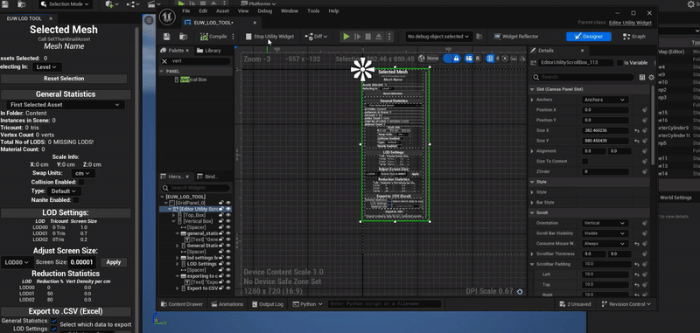Toggle visibility eye for [Vertical Box] in hierarchy
Viewport: 700px width, 333px height.
coord(228,221)
